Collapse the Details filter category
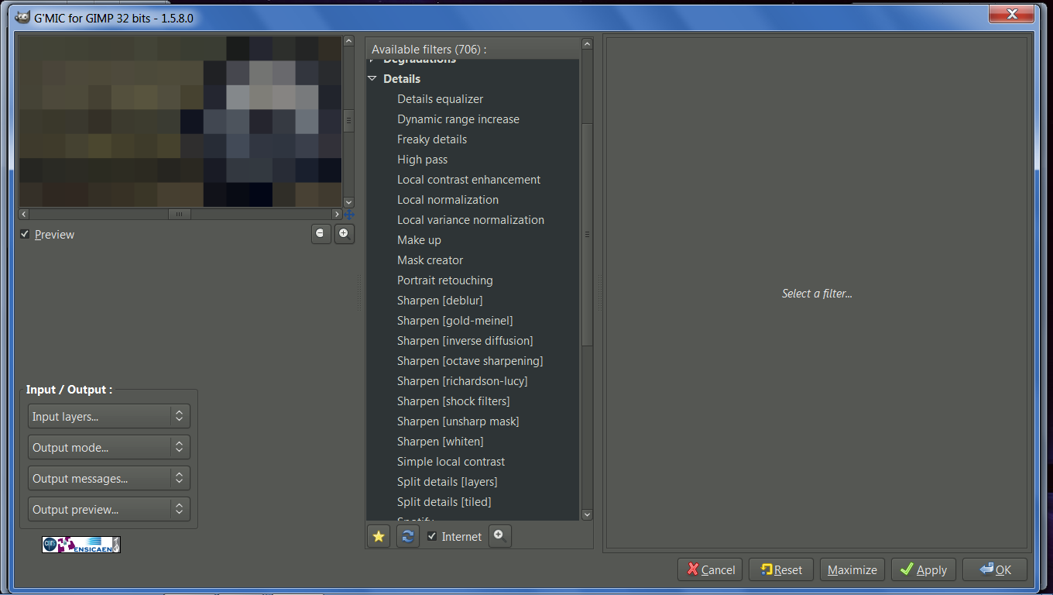1053x595 pixels. coord(372,78)
